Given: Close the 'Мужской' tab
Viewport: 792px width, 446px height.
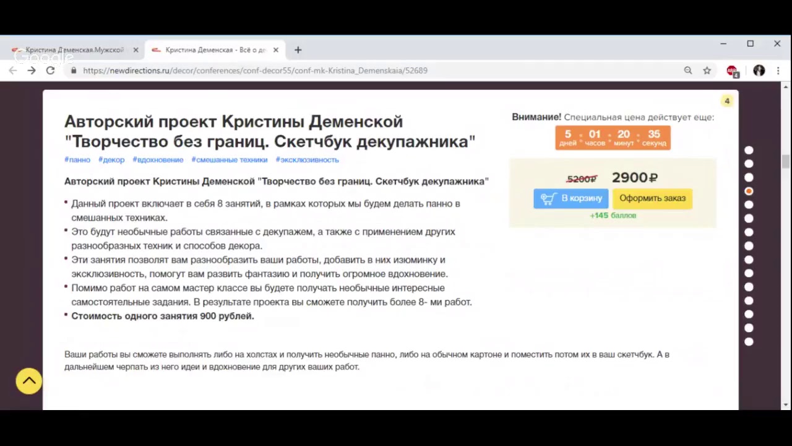Looking at the screenshot, I should click(x=136, y=50).
